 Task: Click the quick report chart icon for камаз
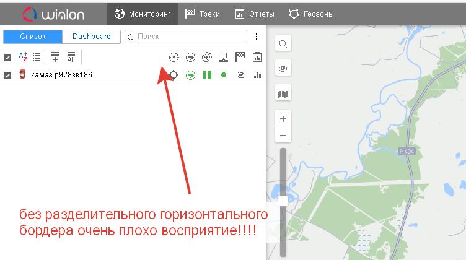pos(257,76)
